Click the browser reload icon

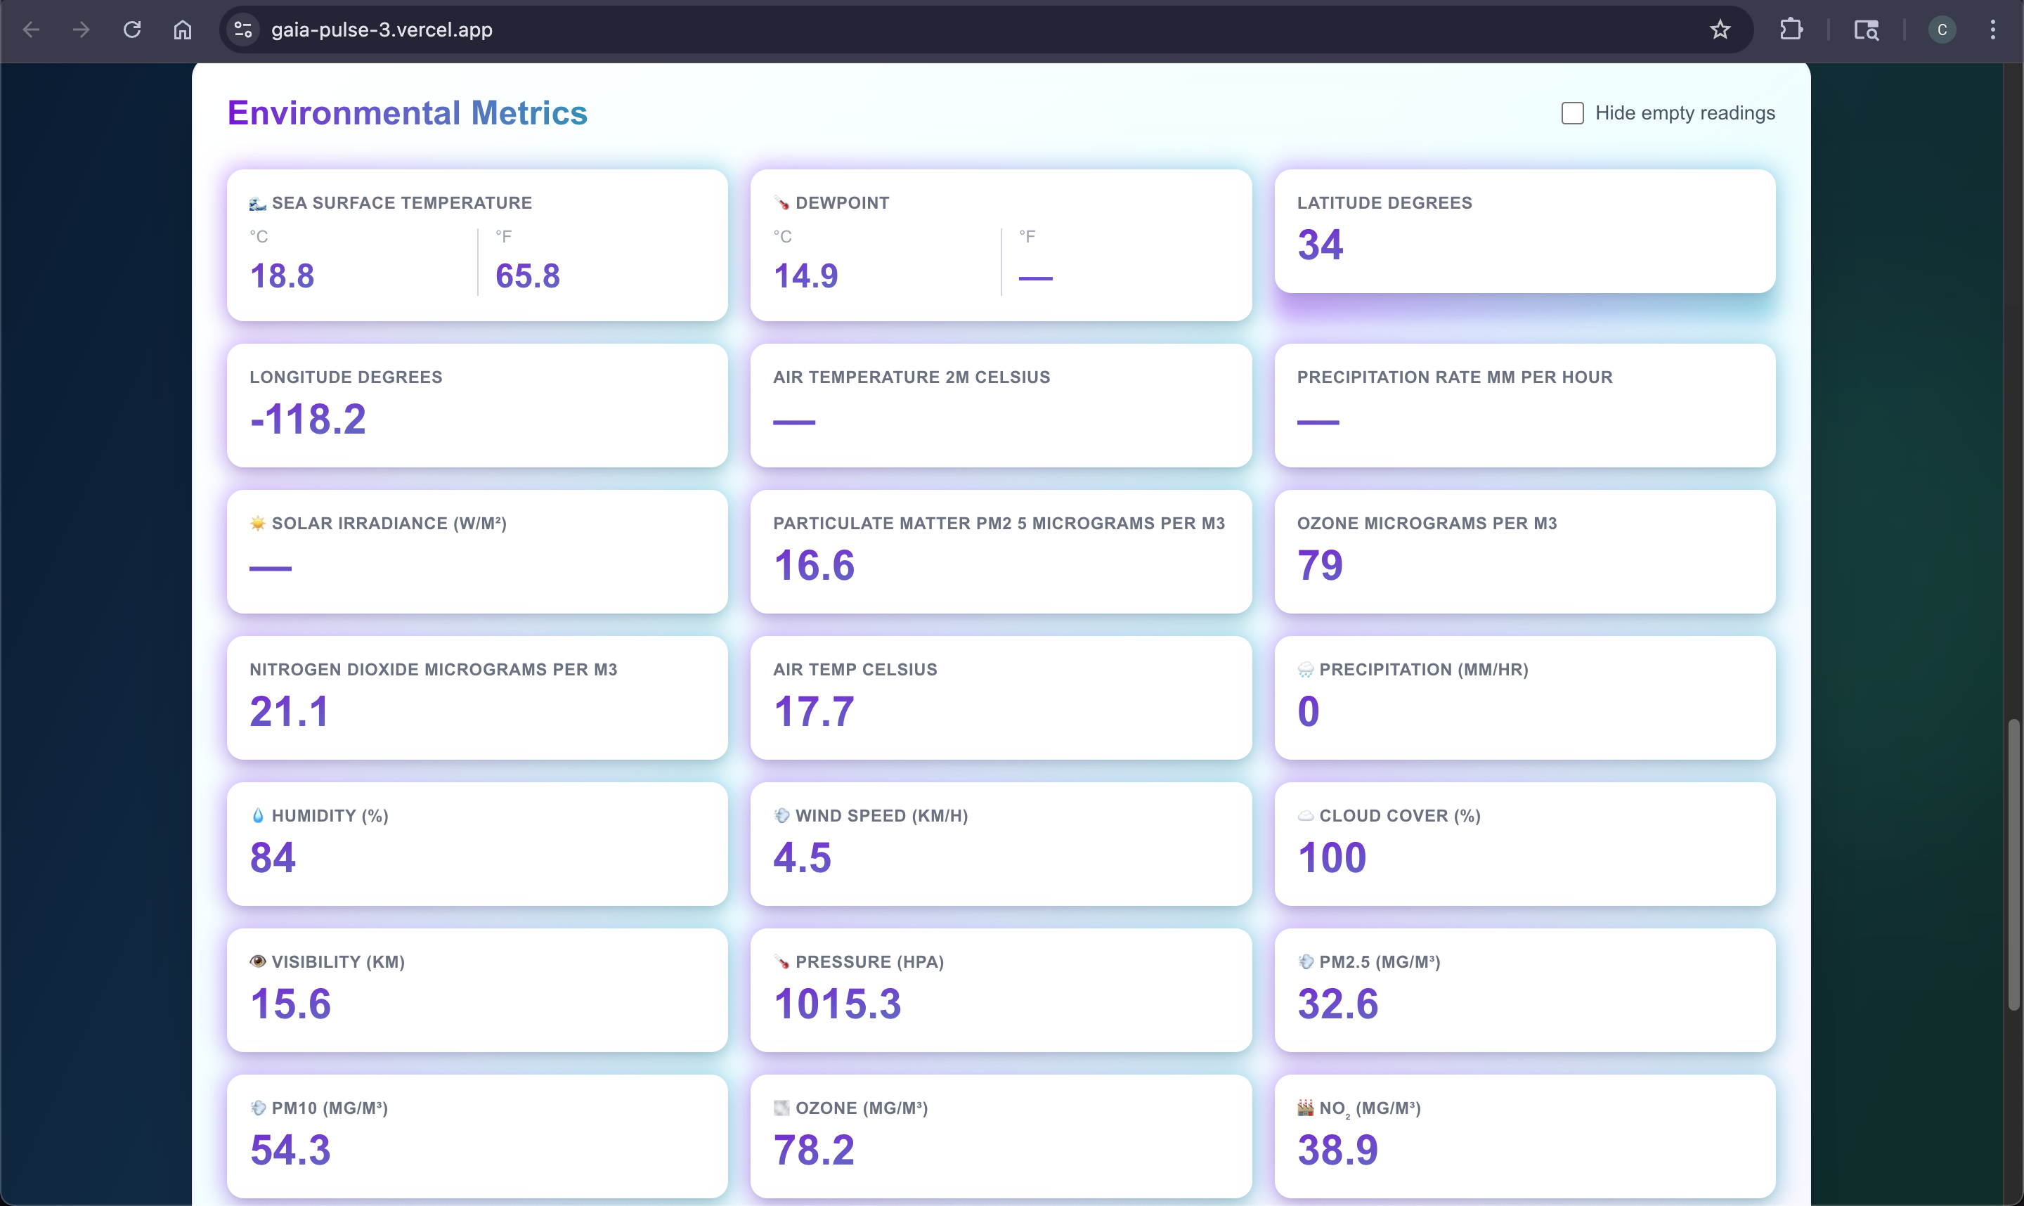point(132,30)
